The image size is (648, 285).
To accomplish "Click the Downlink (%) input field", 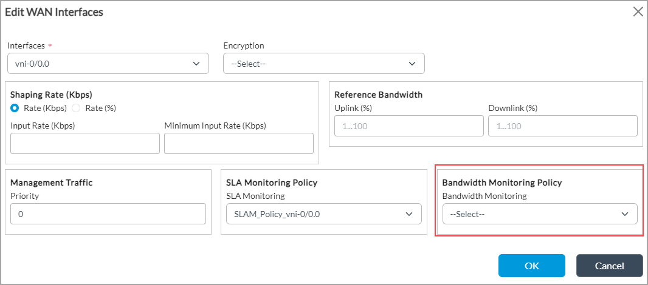I will (563, 126).
